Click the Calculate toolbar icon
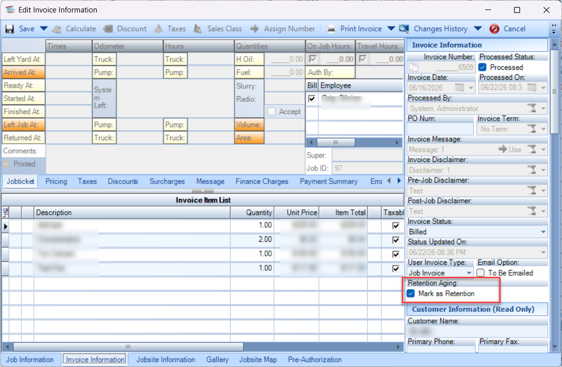This screenshot has width=562, height=367. point(56,29)
